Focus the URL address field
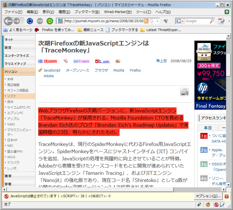The image size is (233, 210). pos(104,21)
